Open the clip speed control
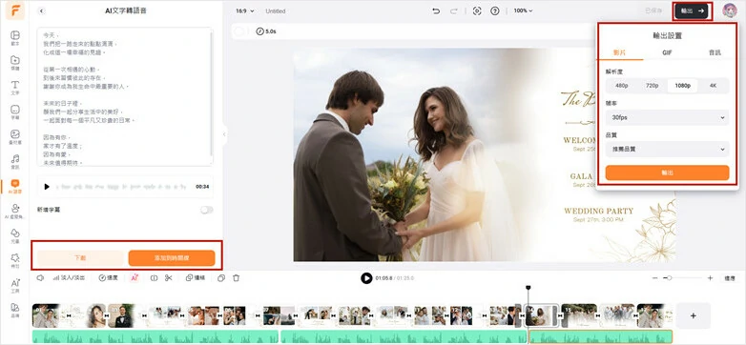Image resolution: width=746 pixels, height=345 pixels. click(x=108, y=277)
